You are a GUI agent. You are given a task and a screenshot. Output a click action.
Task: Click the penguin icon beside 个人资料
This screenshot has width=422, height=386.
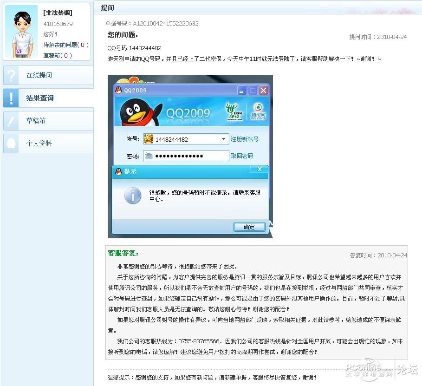11,144
